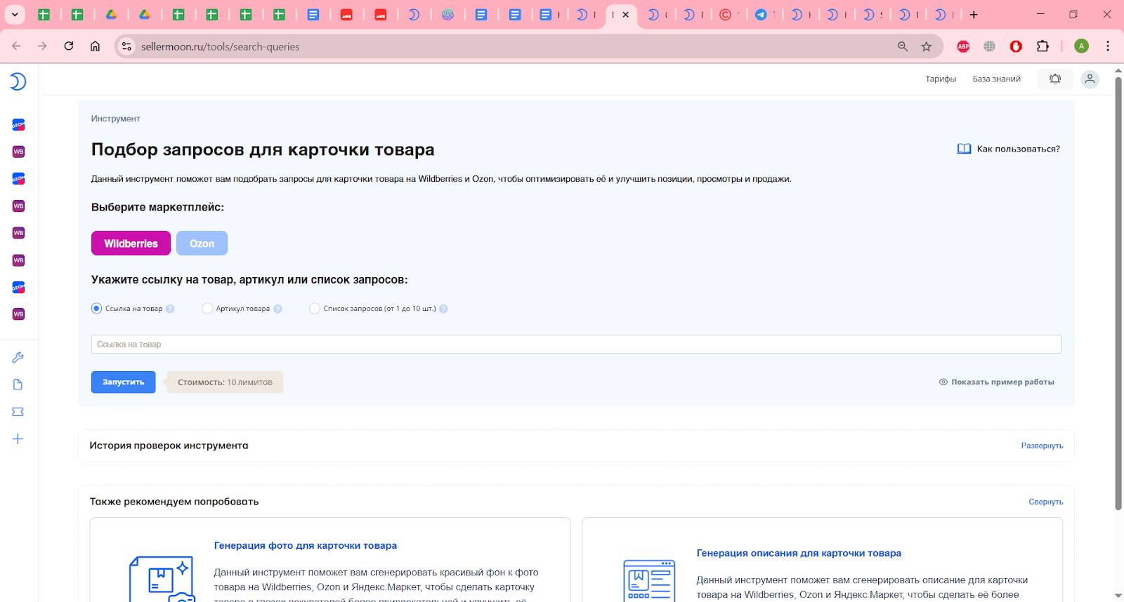Expand 'История проверок инструмента' via Развернуть
1124x602 pixels.
(x=1042, y=446)
